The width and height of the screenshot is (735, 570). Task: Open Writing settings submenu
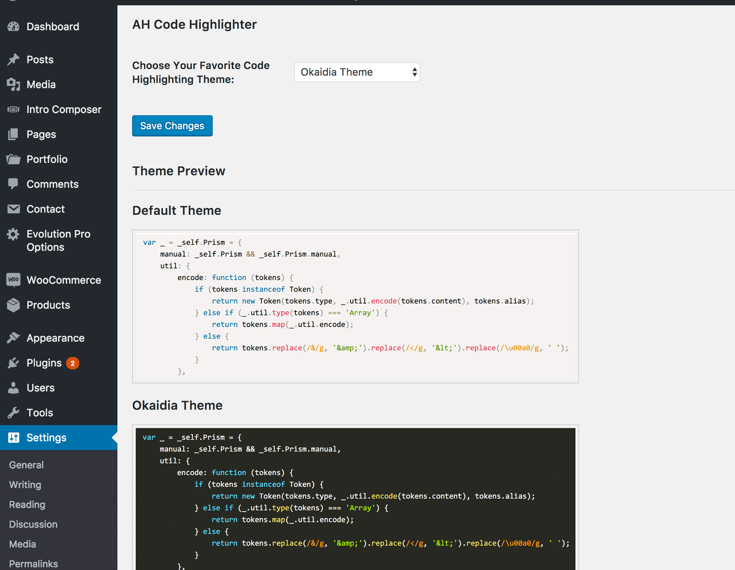pyautogui.click(x=25, y=485)
